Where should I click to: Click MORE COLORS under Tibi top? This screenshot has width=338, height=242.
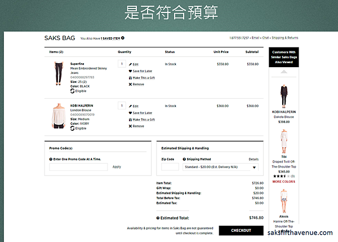click(284, 182)
